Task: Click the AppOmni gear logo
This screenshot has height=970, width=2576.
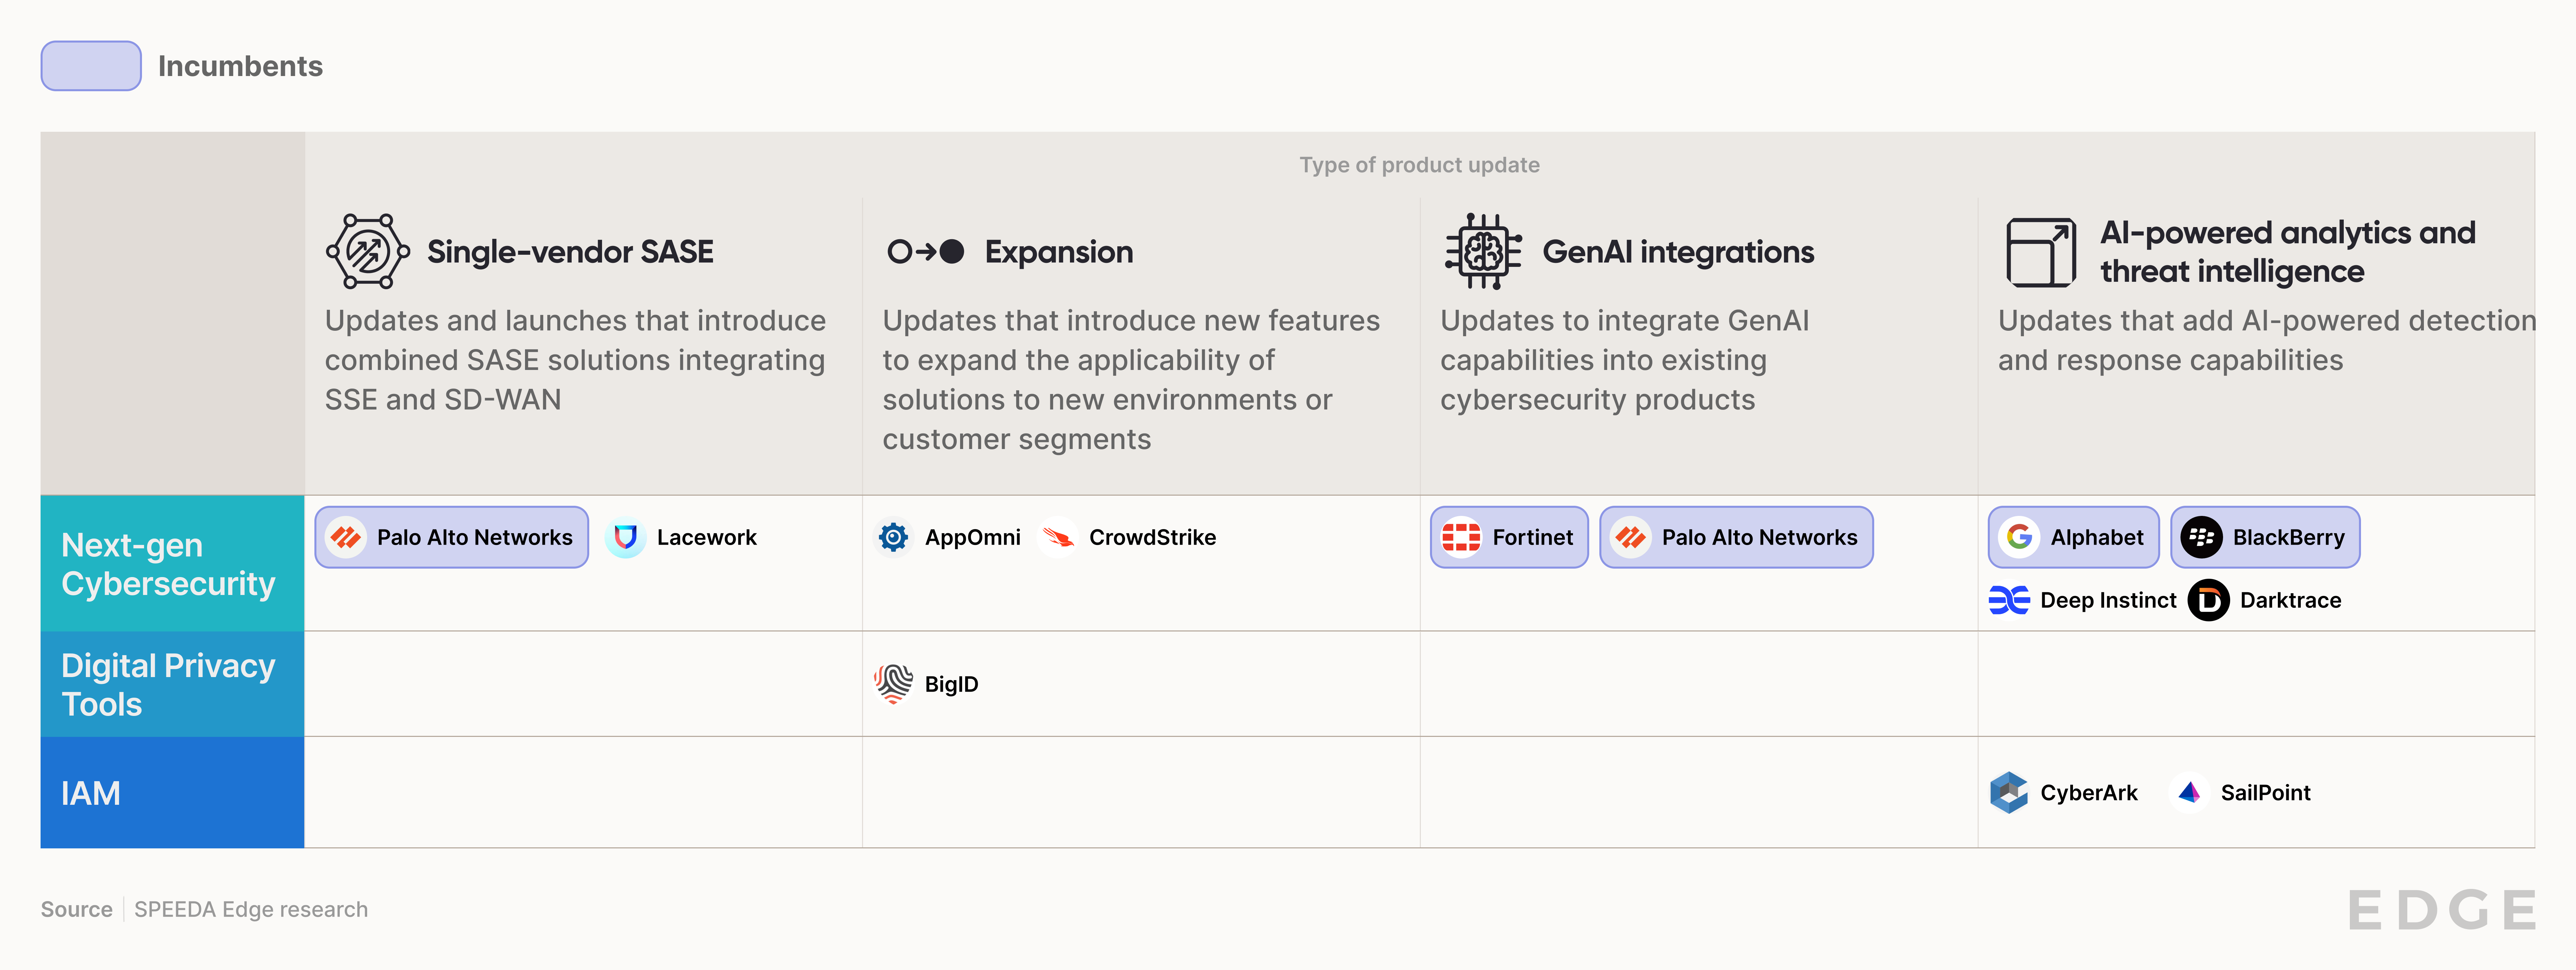Action: tap(893, 538)
